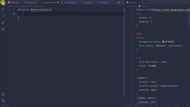
Task: Click the #000 color swatch
Action: pyautogui.click(x=149, y=66)
